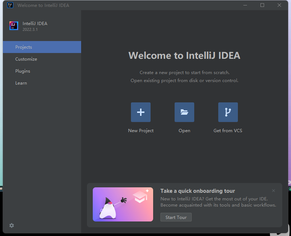Switch to the Customize tab
The image size is (291, 236).
pyautogui.click(x=42, y=59)
